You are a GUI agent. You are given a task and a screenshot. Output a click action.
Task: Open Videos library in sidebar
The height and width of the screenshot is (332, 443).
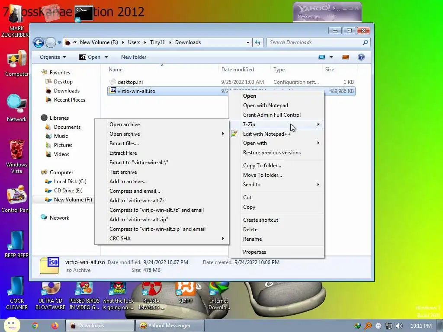(61, 154)
